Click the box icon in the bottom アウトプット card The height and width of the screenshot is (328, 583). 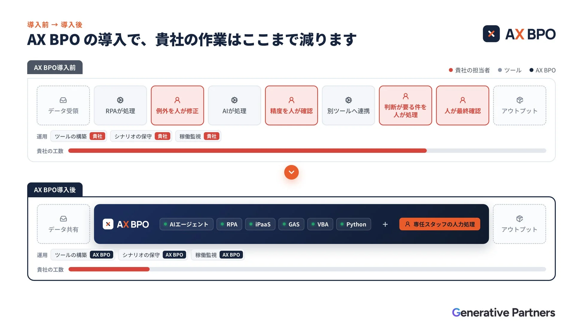pyautogui.click(x=520, y=219)
